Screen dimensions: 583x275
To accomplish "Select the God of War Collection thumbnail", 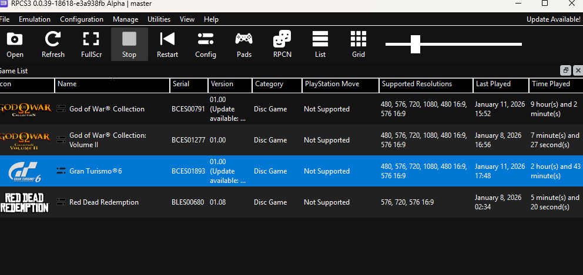I will tap(25, 109).
